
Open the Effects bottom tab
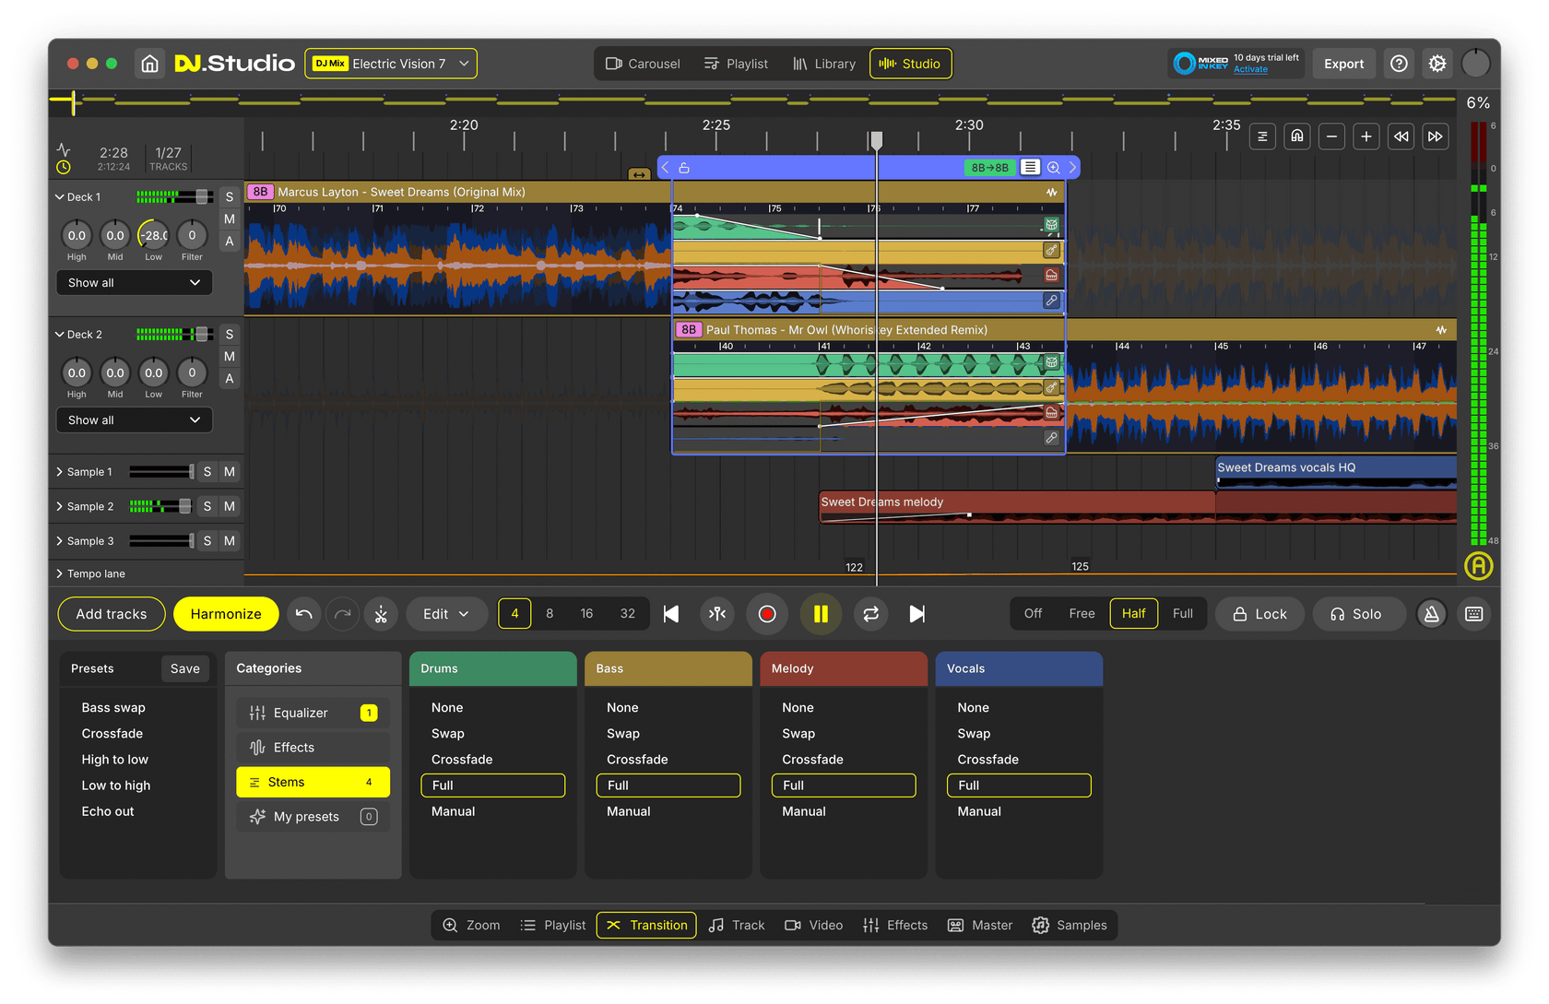[x=895, y=925]
